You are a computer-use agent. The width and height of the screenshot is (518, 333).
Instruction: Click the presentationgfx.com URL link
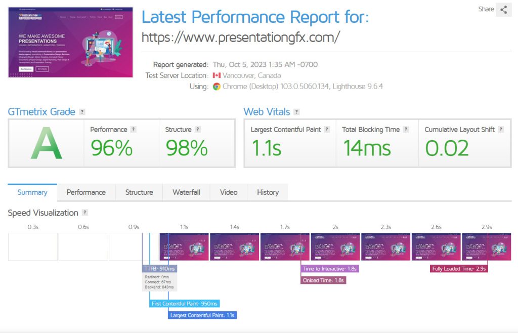click(x=241, y=37)
